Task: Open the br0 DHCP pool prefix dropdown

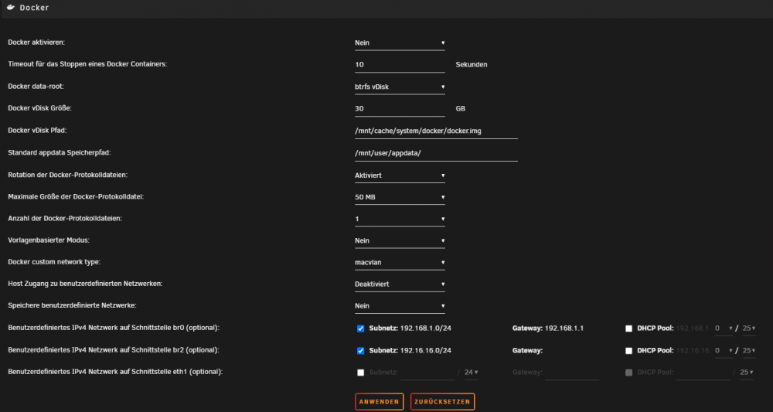Action: coord(749,329)
